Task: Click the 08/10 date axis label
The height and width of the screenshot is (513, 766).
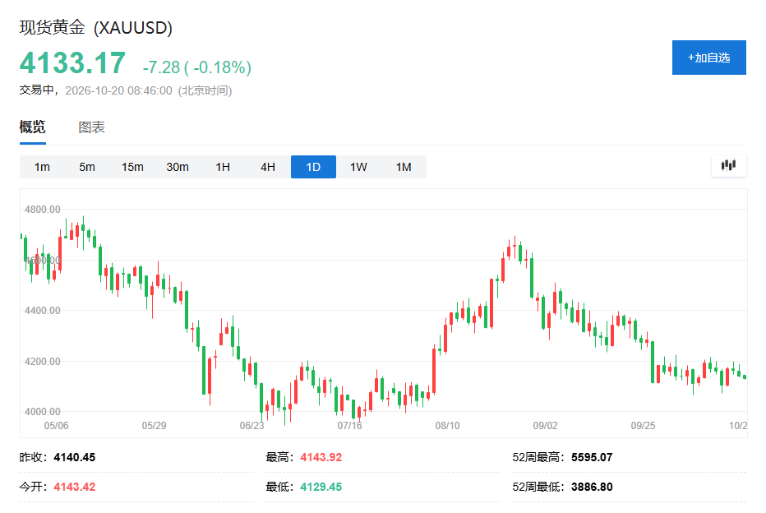Action: coord(447,426)
